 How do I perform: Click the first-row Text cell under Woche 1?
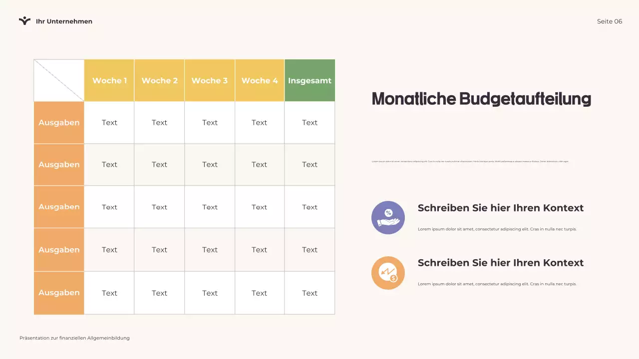coord(109,123)
